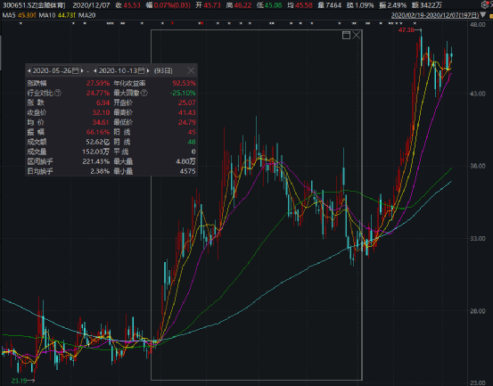The width and height of the screenshot is (493, 386).
Task: Click the 221.43% interval turnover rate
Action: [x=96, y=161]
